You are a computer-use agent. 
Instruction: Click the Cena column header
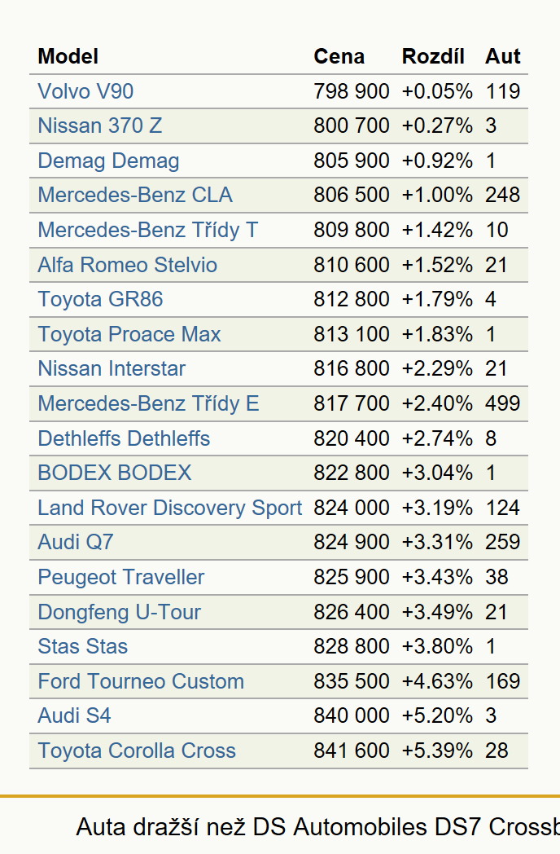339,57
